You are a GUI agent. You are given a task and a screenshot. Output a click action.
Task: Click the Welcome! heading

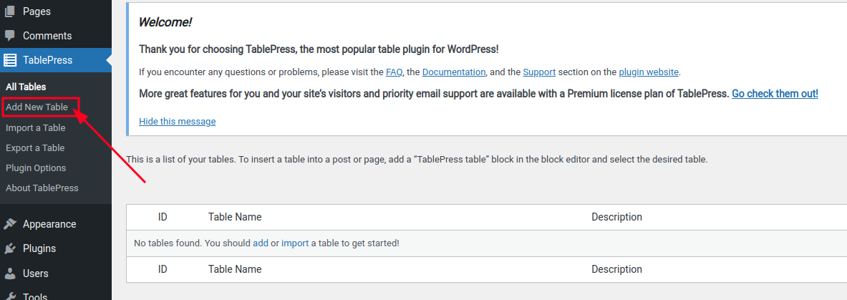[x=165, y=22]
